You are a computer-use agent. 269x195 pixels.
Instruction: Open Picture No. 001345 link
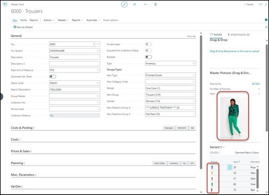pyautogui.click(x=256, y=84)
